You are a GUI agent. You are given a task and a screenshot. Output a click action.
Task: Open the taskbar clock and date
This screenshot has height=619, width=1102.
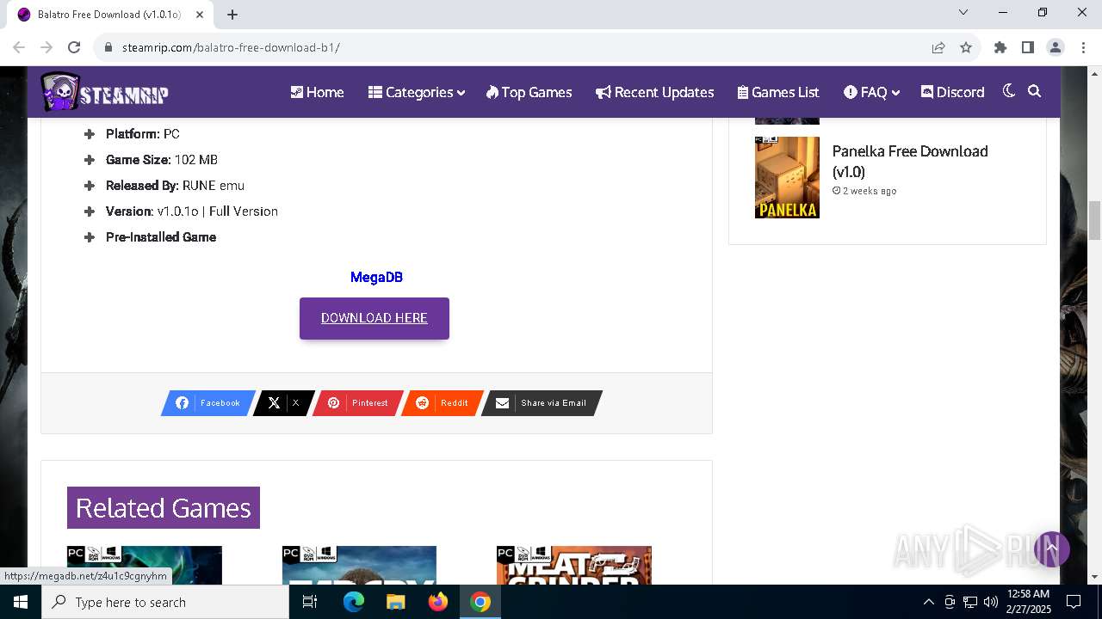pos(1028,602)
